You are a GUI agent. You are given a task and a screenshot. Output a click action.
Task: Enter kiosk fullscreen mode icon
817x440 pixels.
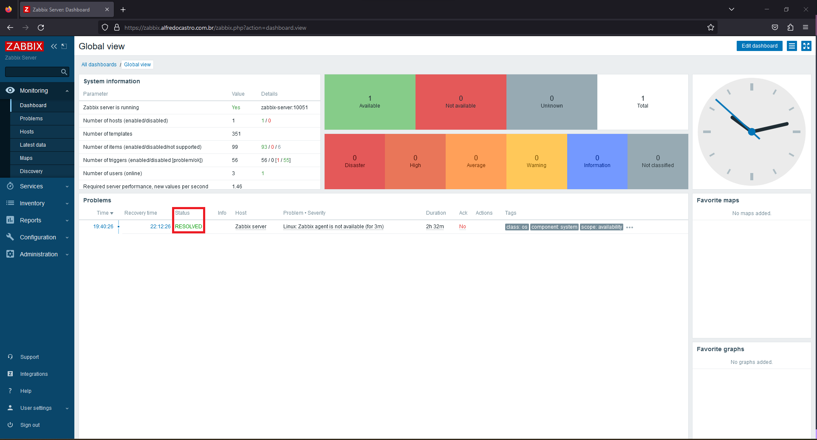pos(806,46)
